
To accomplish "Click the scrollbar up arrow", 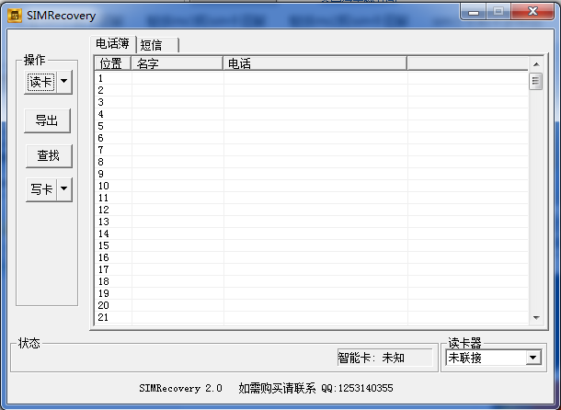I will point(535,64).
